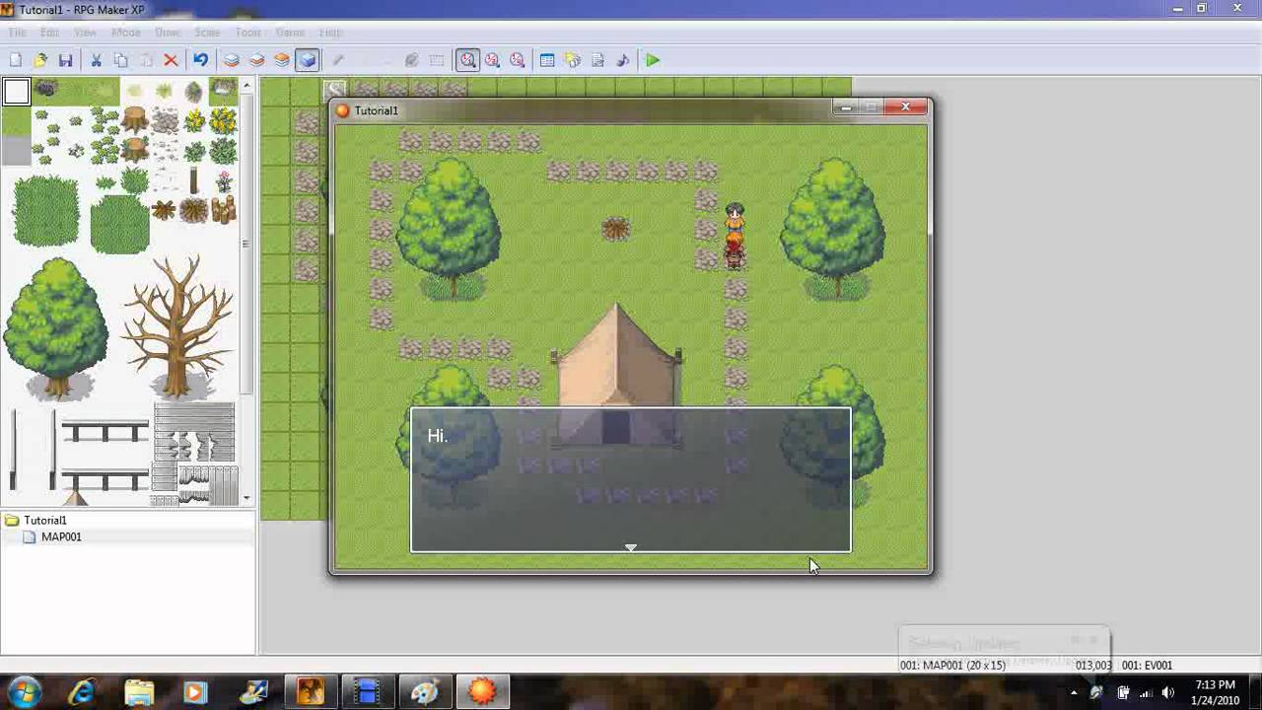Click the New Project toolbar icon

(16, 60)
